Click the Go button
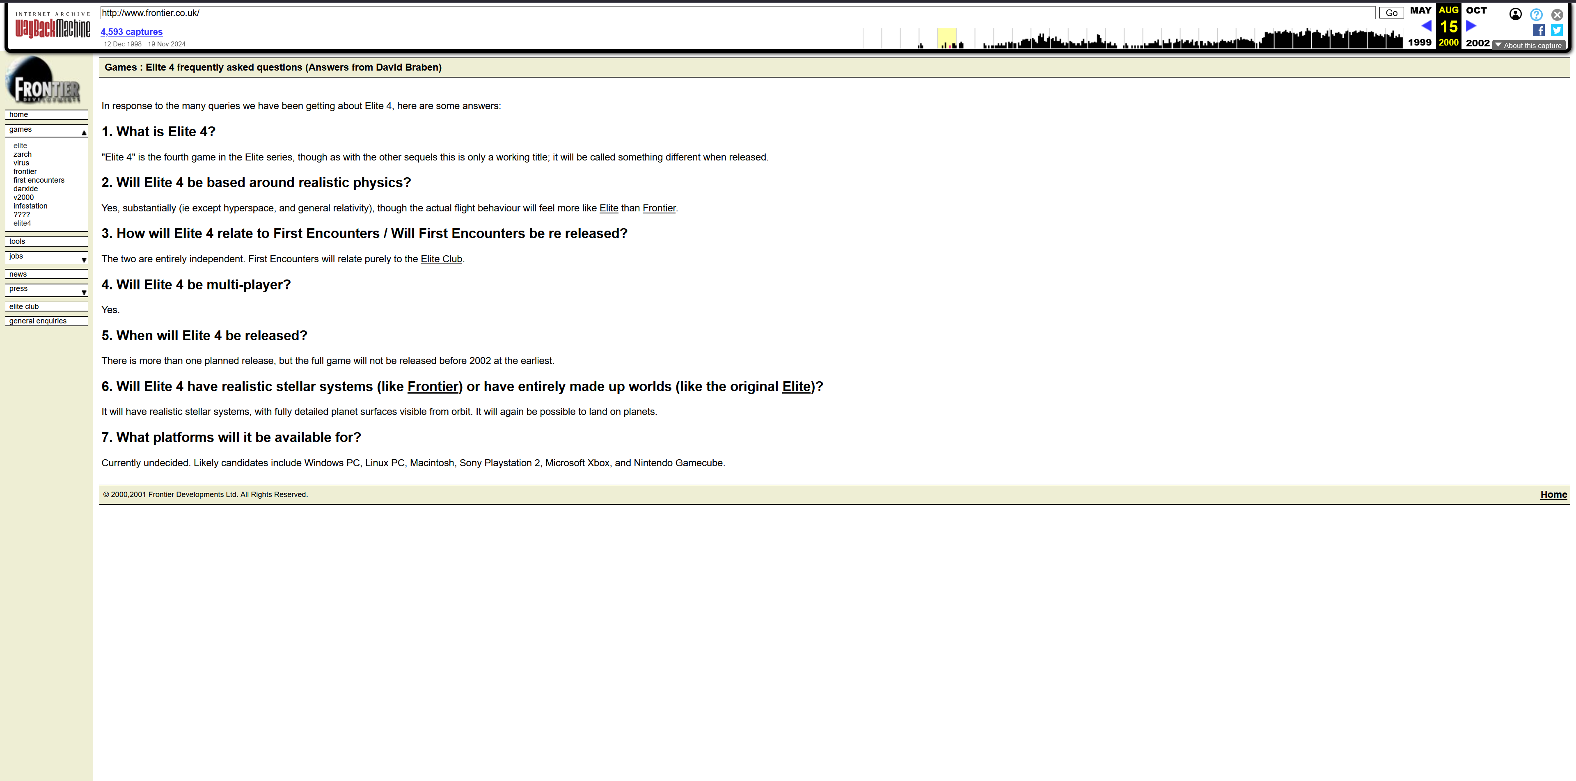Screen dimensions: 1576x781 [1391, 13]
